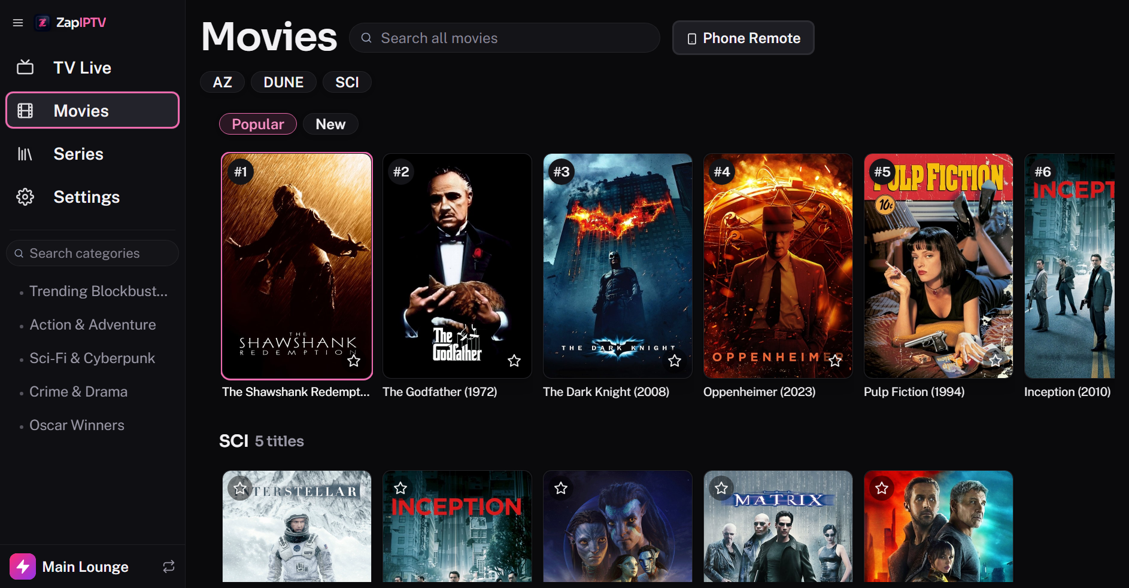Favorite The Dark Knight with its star

coord(675,361)
